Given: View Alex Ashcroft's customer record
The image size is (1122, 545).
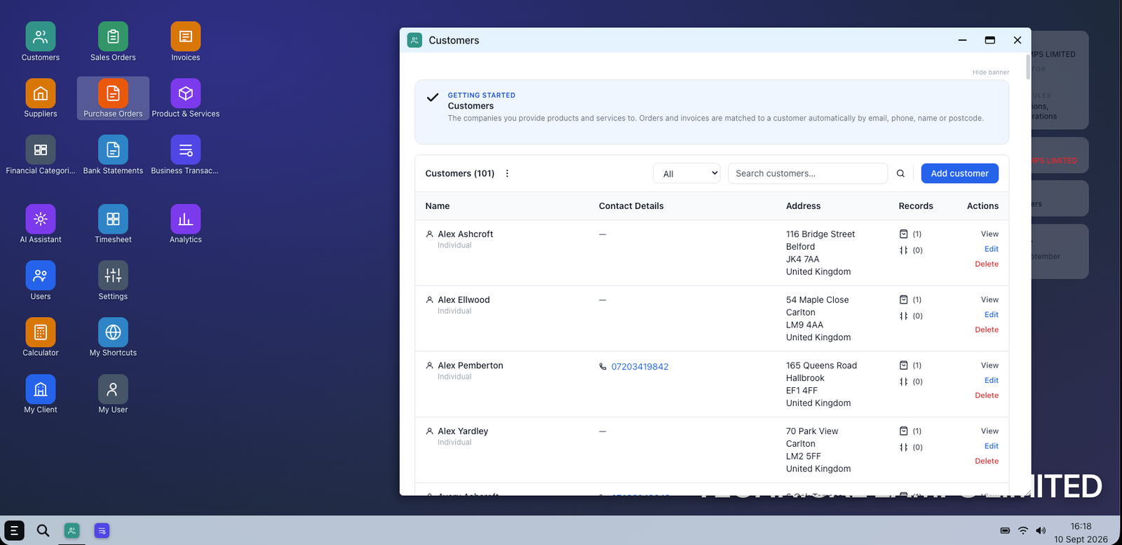Looking at the screenshot, I should [x=989, y=234].
